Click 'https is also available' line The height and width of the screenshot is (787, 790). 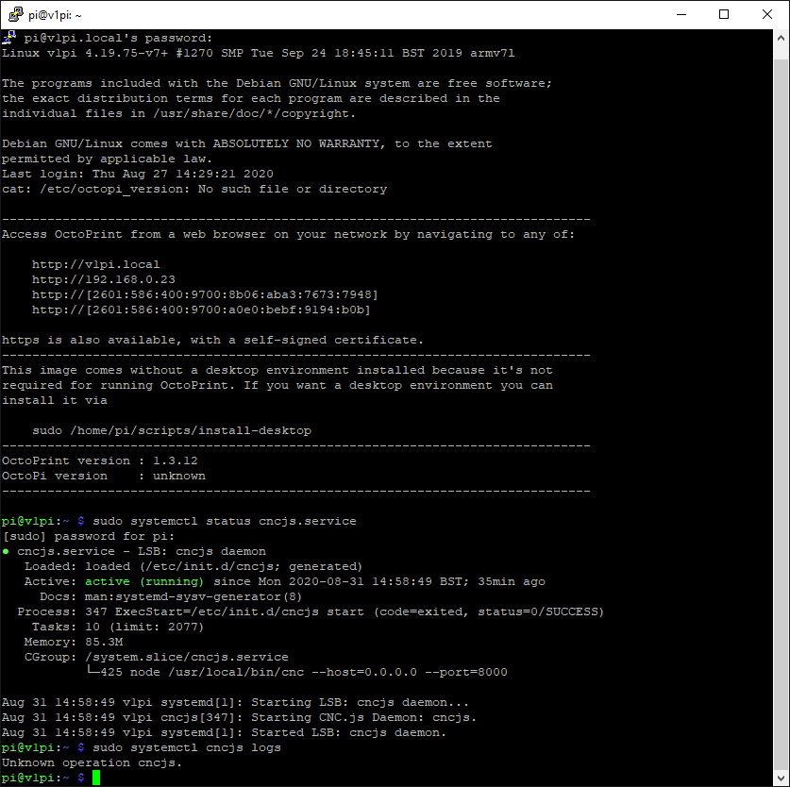212,340
